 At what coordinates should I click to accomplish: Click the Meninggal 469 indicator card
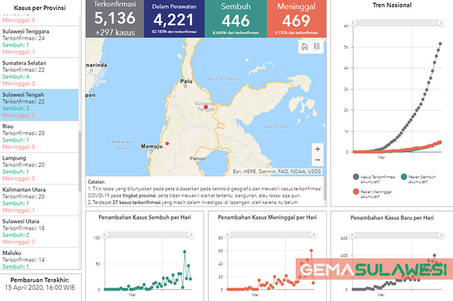click(296, 18)
